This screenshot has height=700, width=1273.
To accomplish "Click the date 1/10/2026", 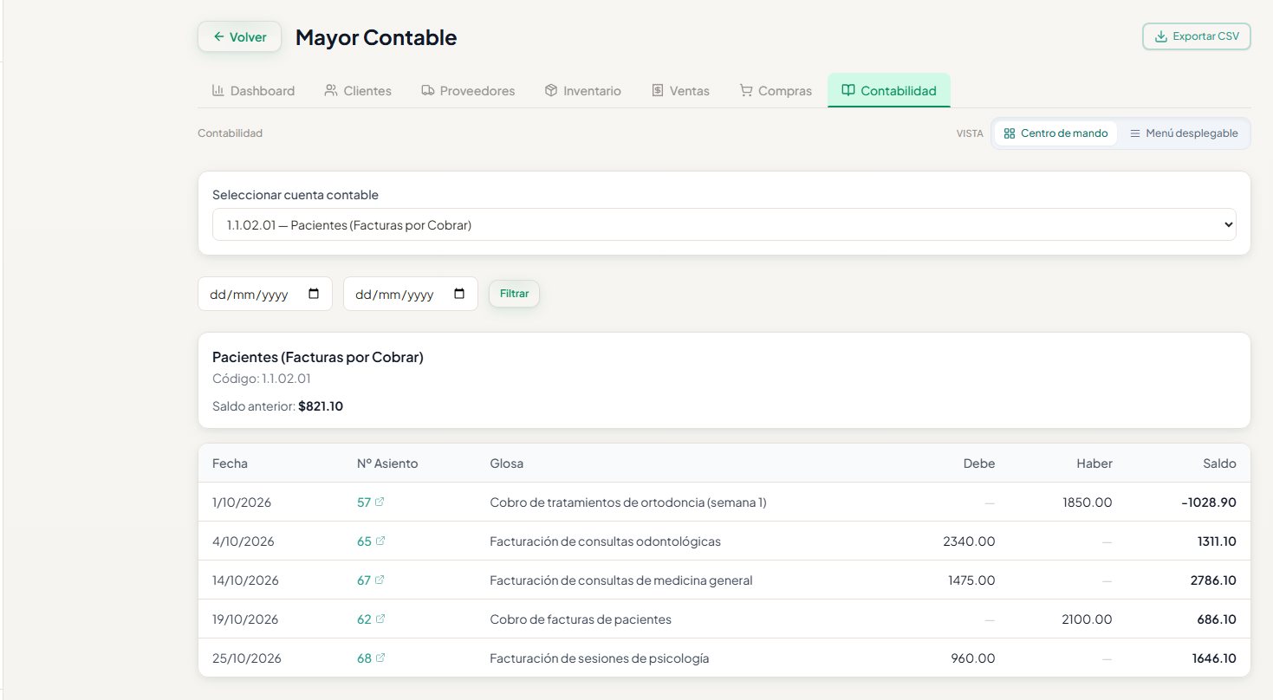I will [242, 502].
